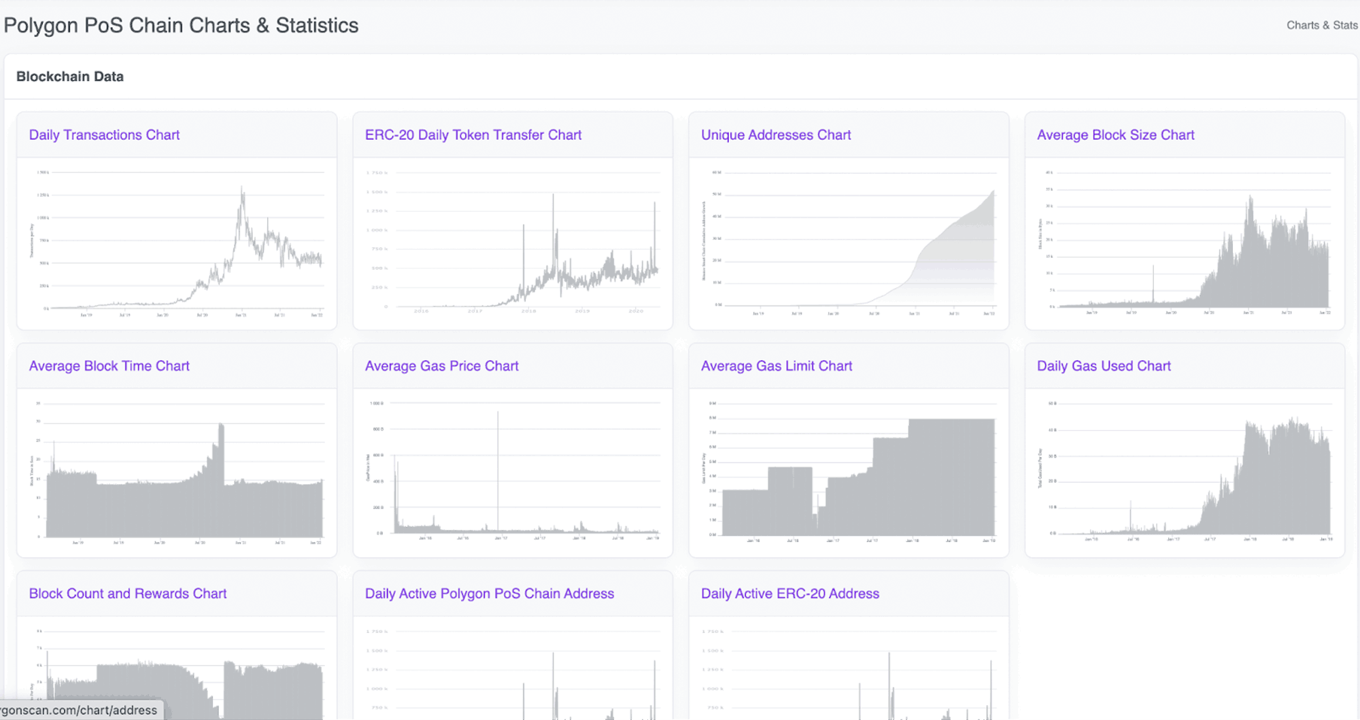
Task: Open Block Count and Rewards Chart link
Action: (x=127, y=593)
